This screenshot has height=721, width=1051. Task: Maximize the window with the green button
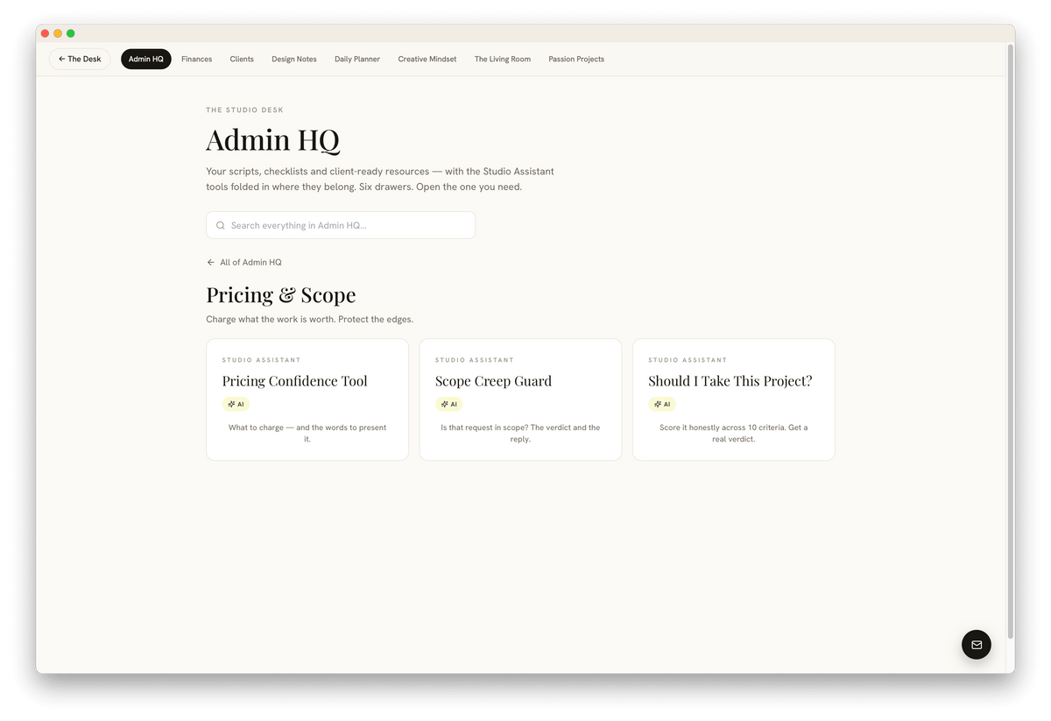71,33
